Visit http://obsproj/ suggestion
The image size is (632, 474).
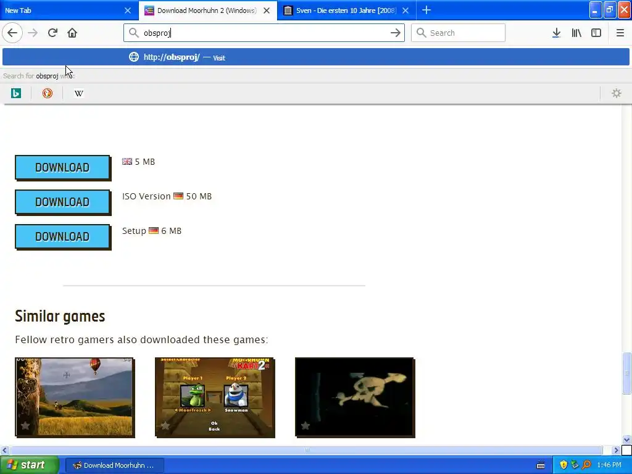316,57
